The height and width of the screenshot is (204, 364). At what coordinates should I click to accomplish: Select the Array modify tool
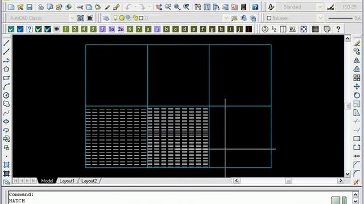tap(357, 78)
